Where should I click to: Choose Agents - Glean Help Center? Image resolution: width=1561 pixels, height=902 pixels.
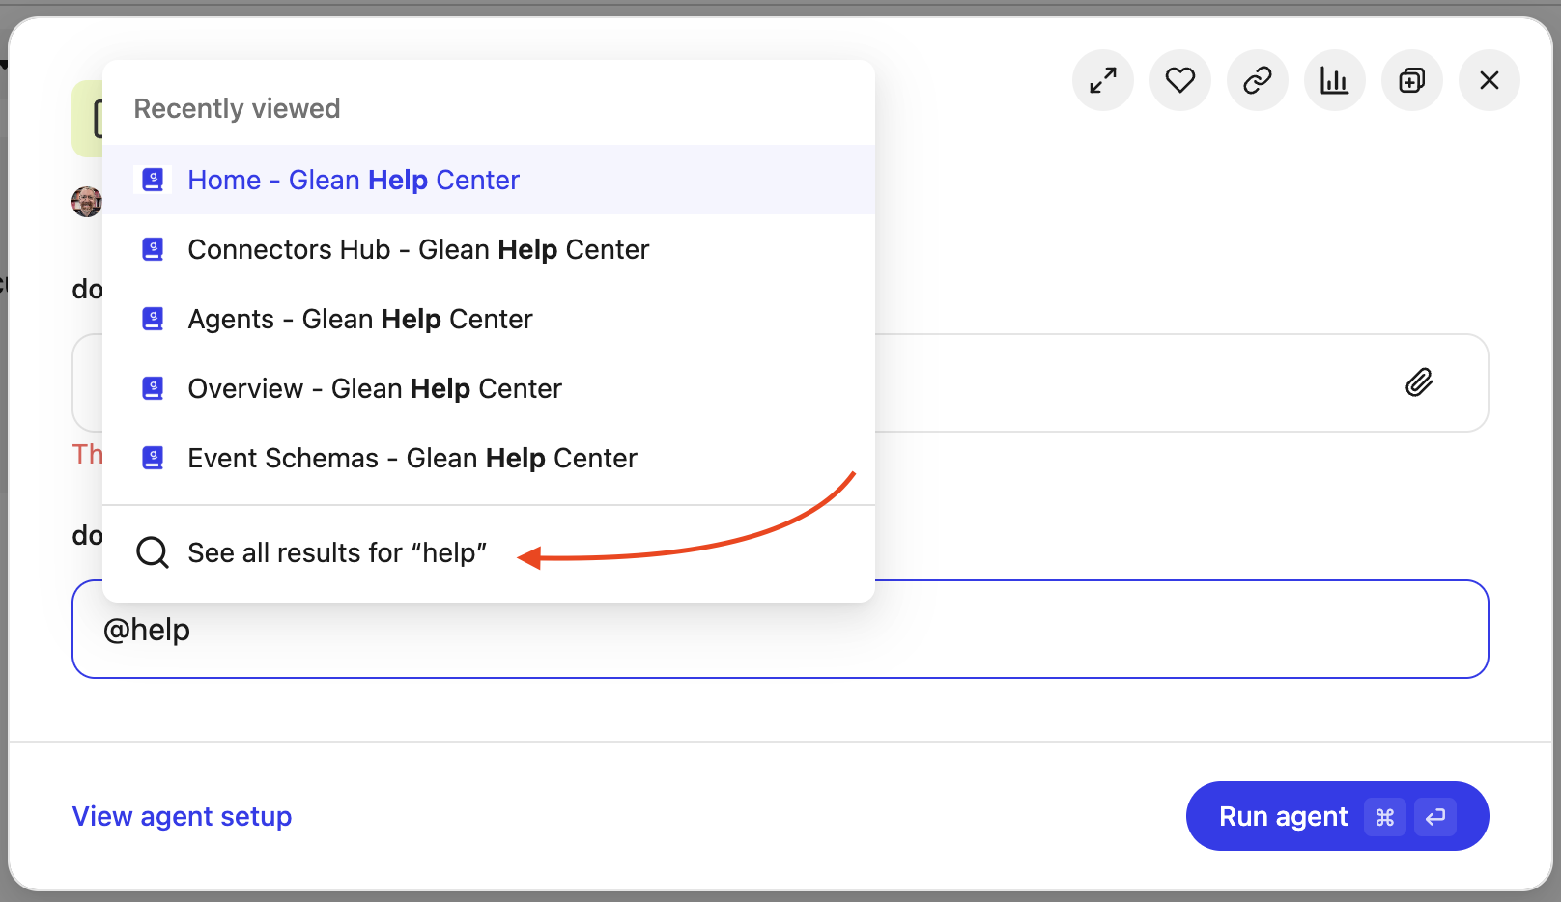tap(489, 319)
